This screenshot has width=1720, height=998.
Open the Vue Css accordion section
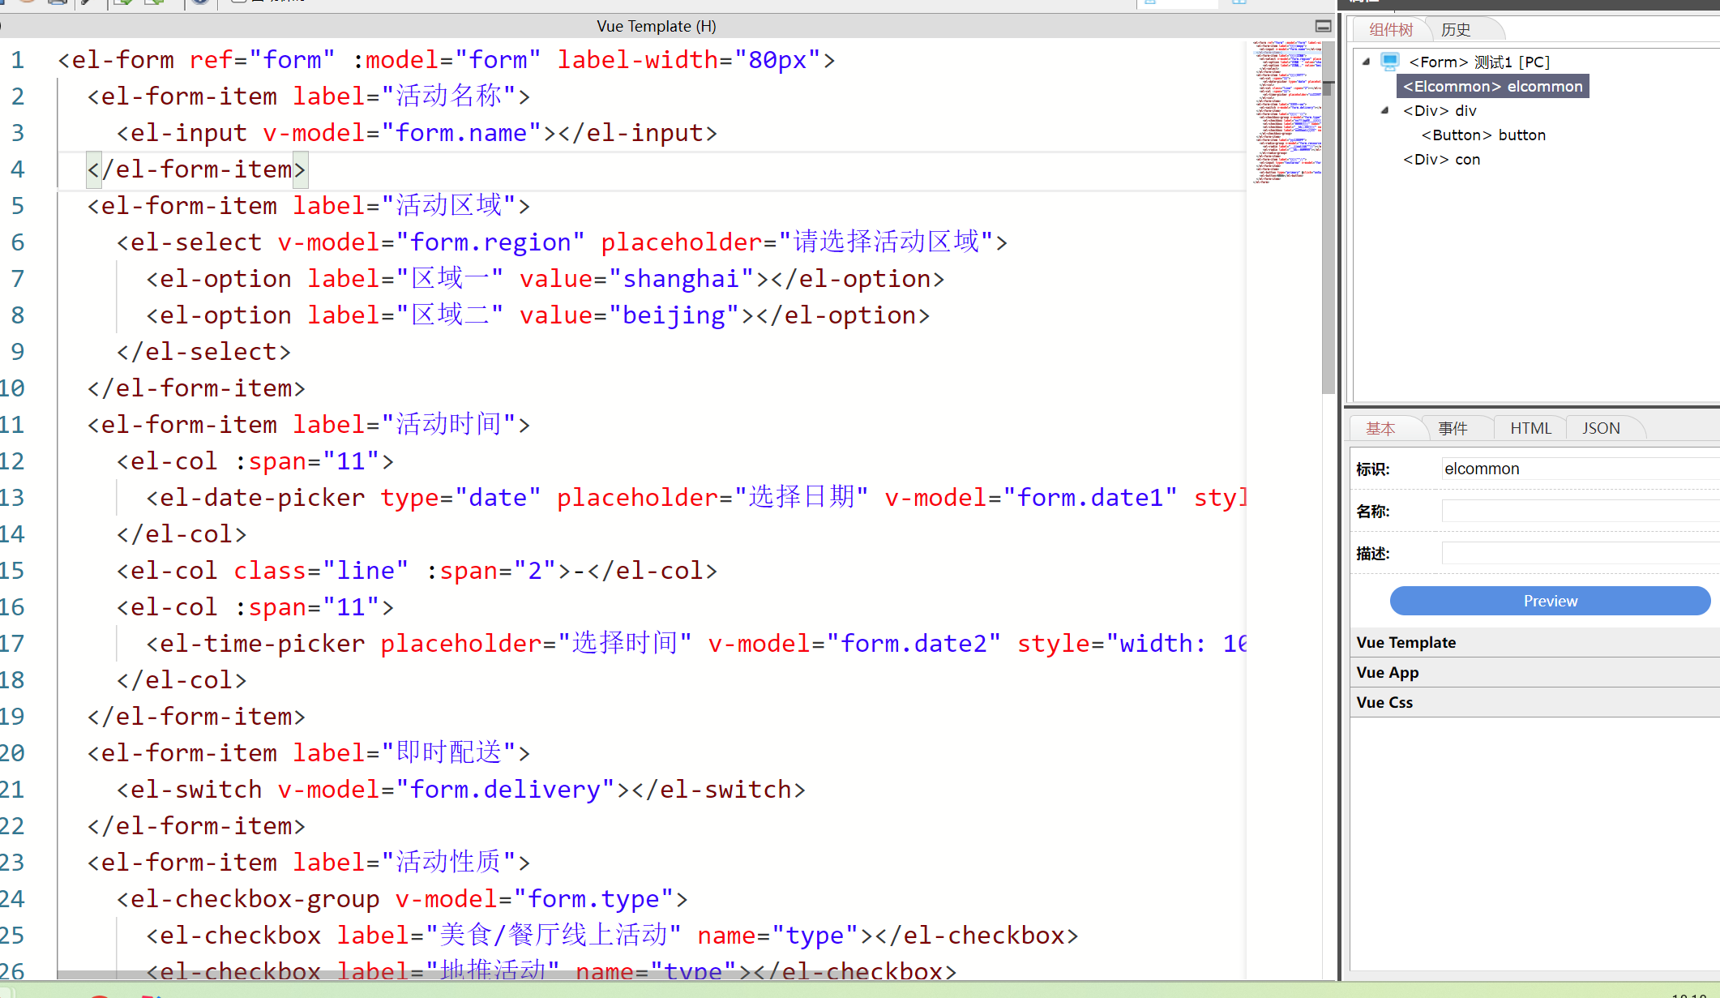tap(1384, 702)
